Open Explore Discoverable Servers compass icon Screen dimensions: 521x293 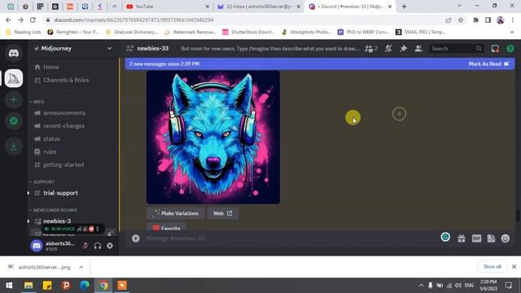click(14, 121)
